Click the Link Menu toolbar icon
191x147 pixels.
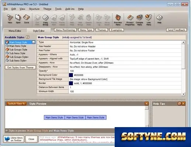149,20
